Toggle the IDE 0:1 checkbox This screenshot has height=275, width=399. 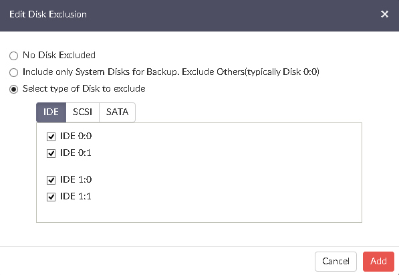point(51,153)
